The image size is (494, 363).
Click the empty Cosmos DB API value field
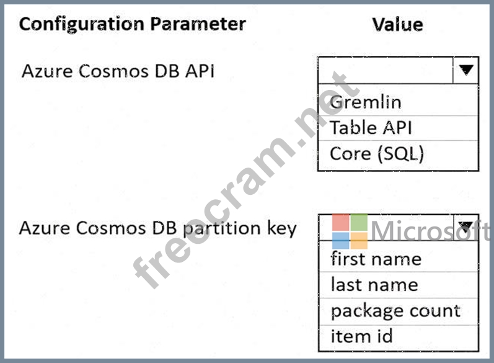click(386, 70)
